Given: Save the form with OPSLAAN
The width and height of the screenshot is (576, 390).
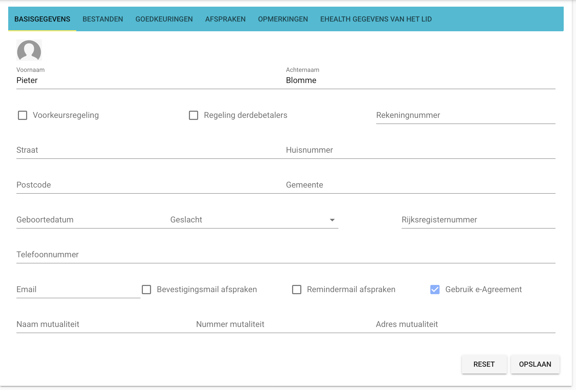Looking at the screenshot, I should pos(535,364).
